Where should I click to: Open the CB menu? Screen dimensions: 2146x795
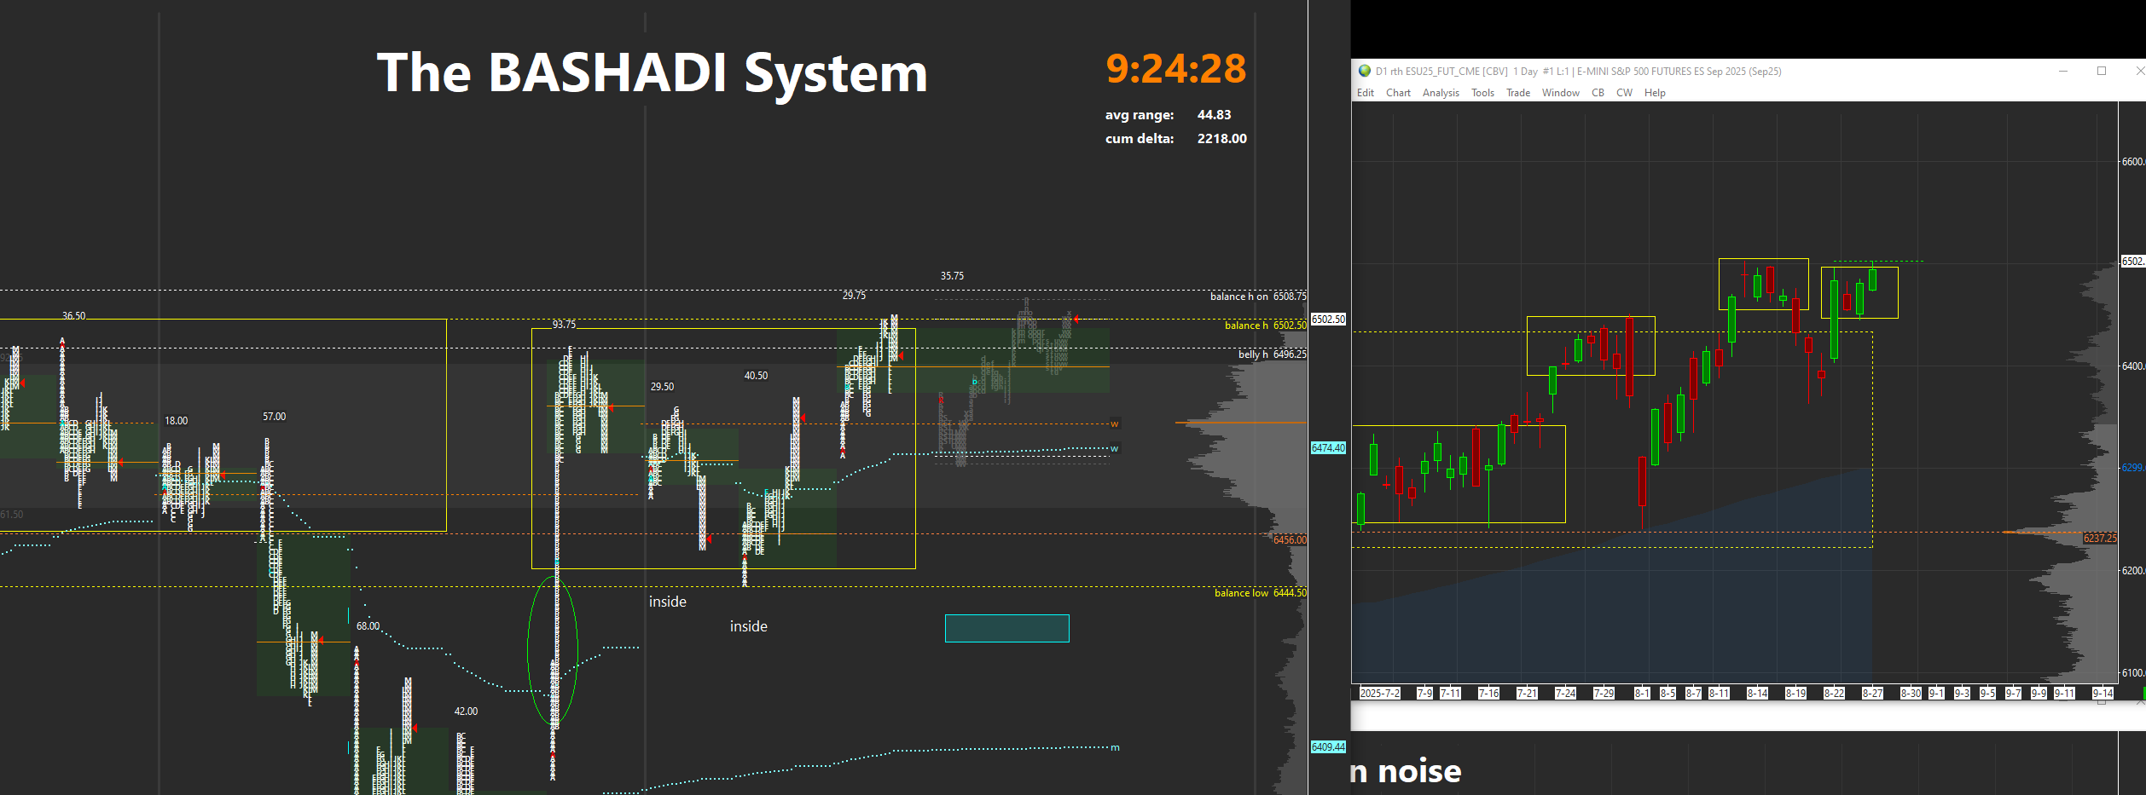click(1598, 93)
